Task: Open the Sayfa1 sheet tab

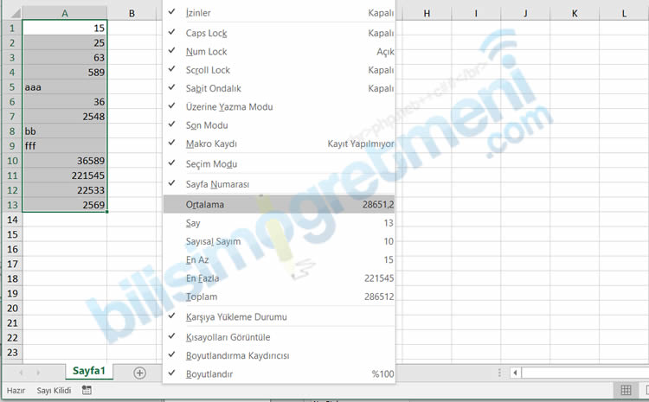Action: pos(88,371)
